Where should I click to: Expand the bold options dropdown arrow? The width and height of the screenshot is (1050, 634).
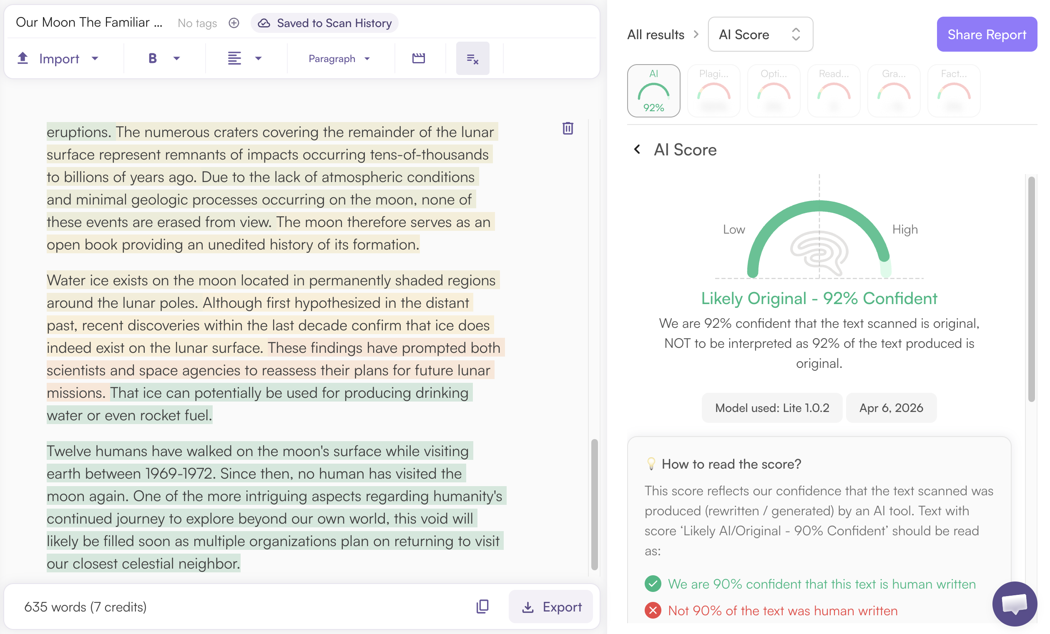(176, 58)
